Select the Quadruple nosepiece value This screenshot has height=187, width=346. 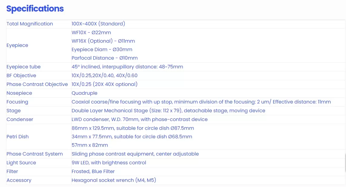(x=84, y=93)
